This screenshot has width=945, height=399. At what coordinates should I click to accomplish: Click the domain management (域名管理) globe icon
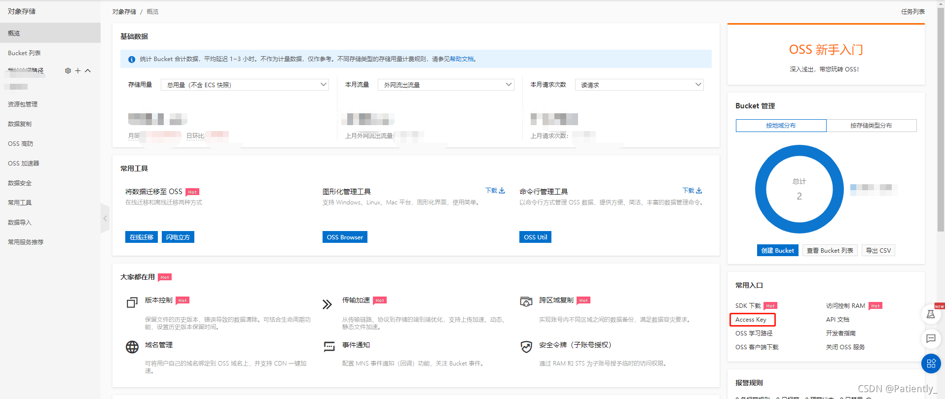[x=132, y=347]
